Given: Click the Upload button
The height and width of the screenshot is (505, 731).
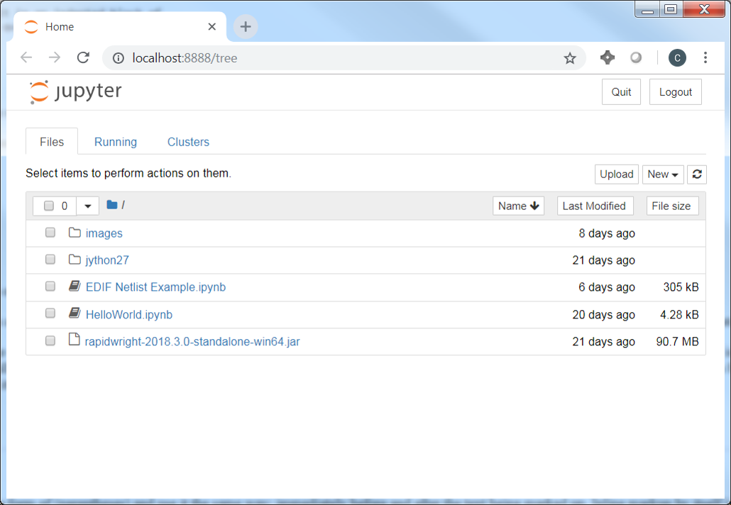Looking at the screenshot, I should click(x=616, y=174).
